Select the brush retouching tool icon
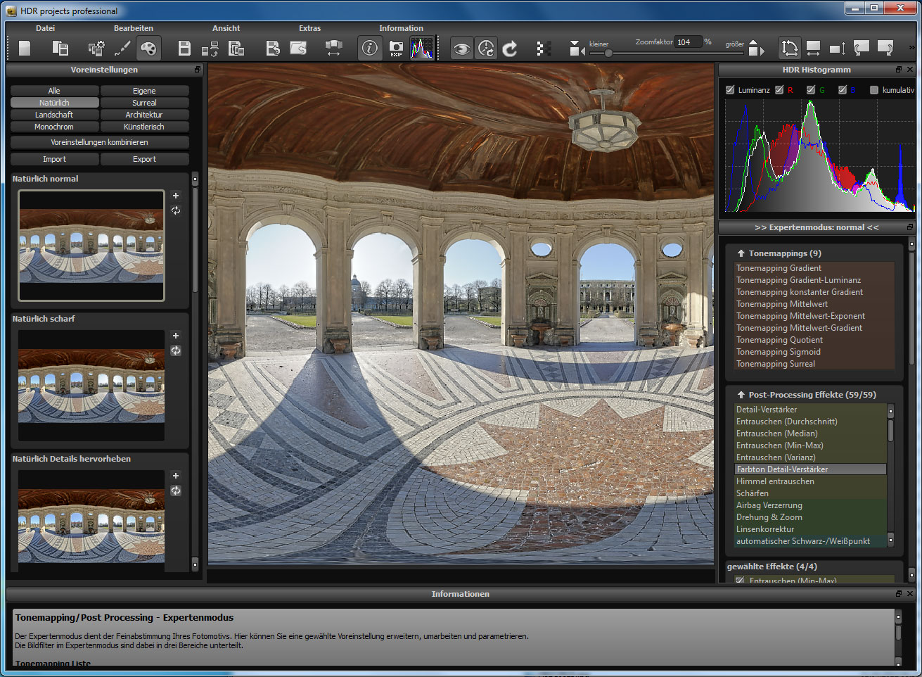922x677 pixels. pyautogui.click(x=122, y=48)
